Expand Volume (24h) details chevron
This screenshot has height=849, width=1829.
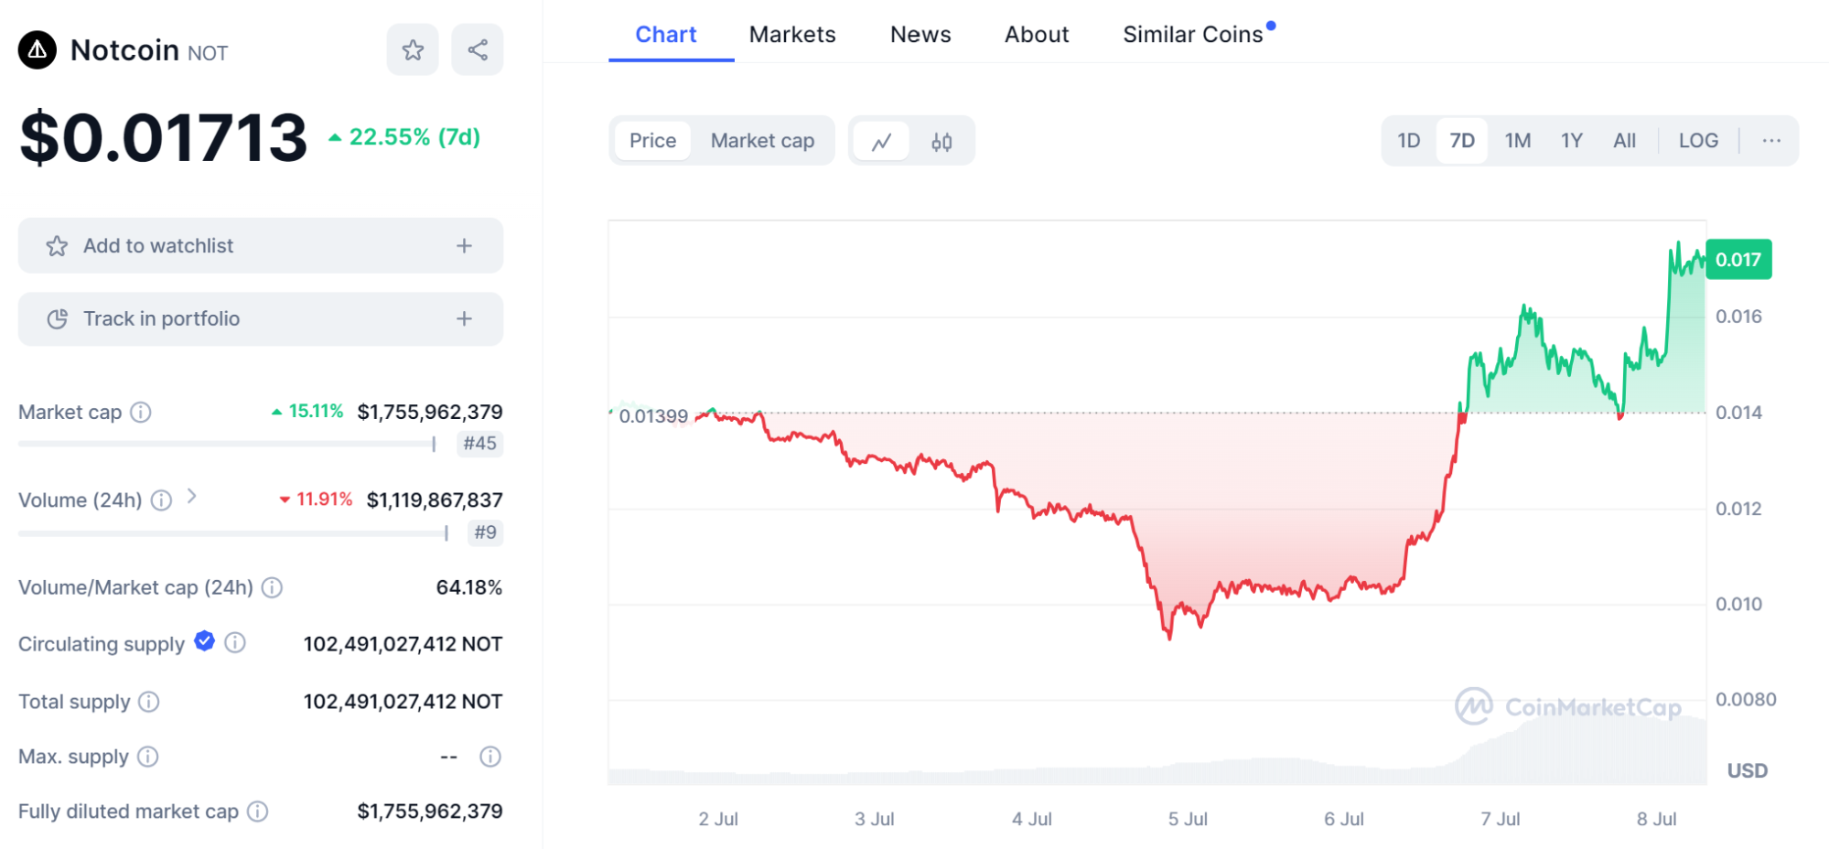(x=191, y=497)
